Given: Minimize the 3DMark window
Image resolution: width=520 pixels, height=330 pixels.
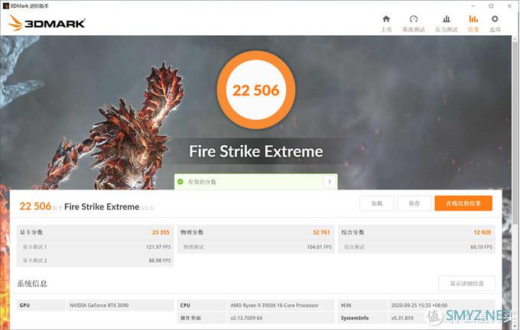Looking at the screenshot, I should [473, 6].
